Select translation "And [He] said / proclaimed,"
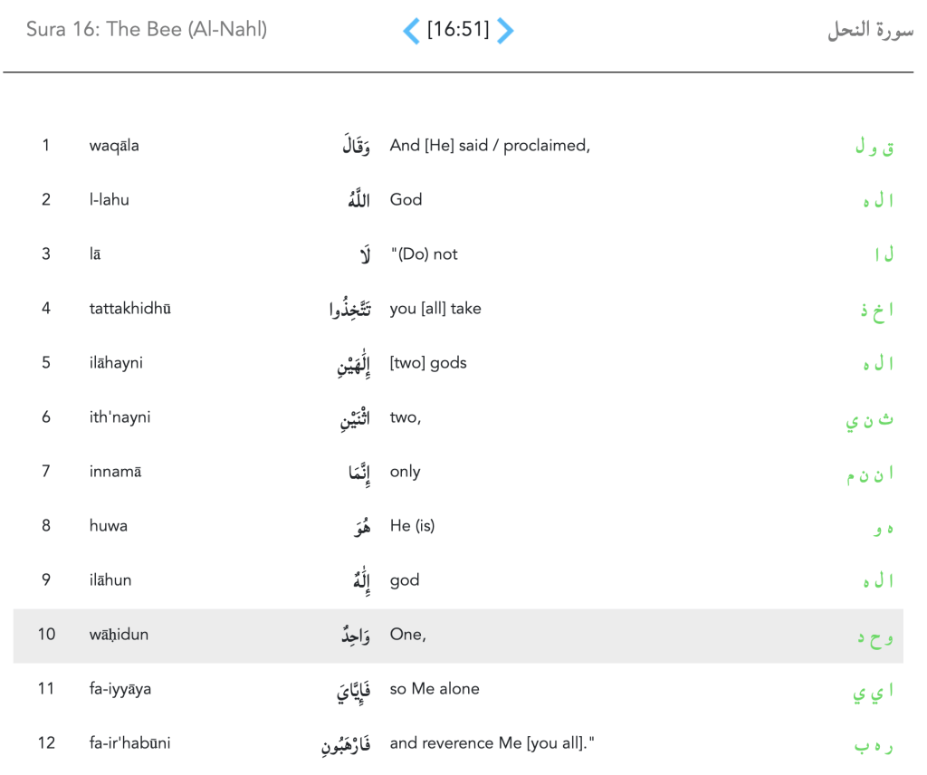The image size is (927, 775). point(490,146)
